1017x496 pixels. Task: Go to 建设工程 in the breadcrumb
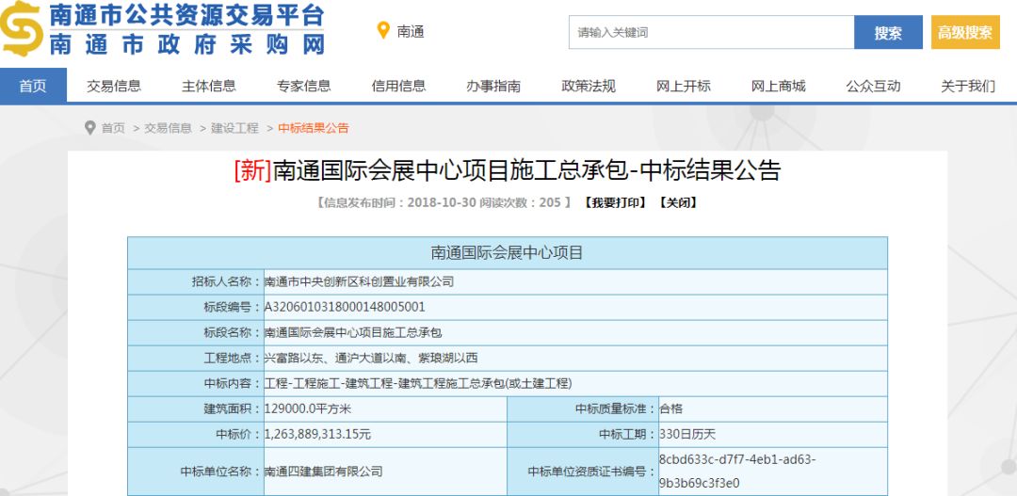coord(234,128)
